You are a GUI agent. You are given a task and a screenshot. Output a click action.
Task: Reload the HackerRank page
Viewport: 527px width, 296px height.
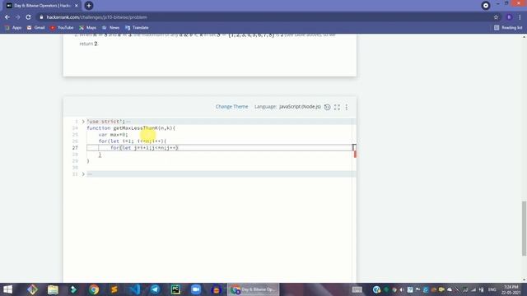click(x=28, y=17)
